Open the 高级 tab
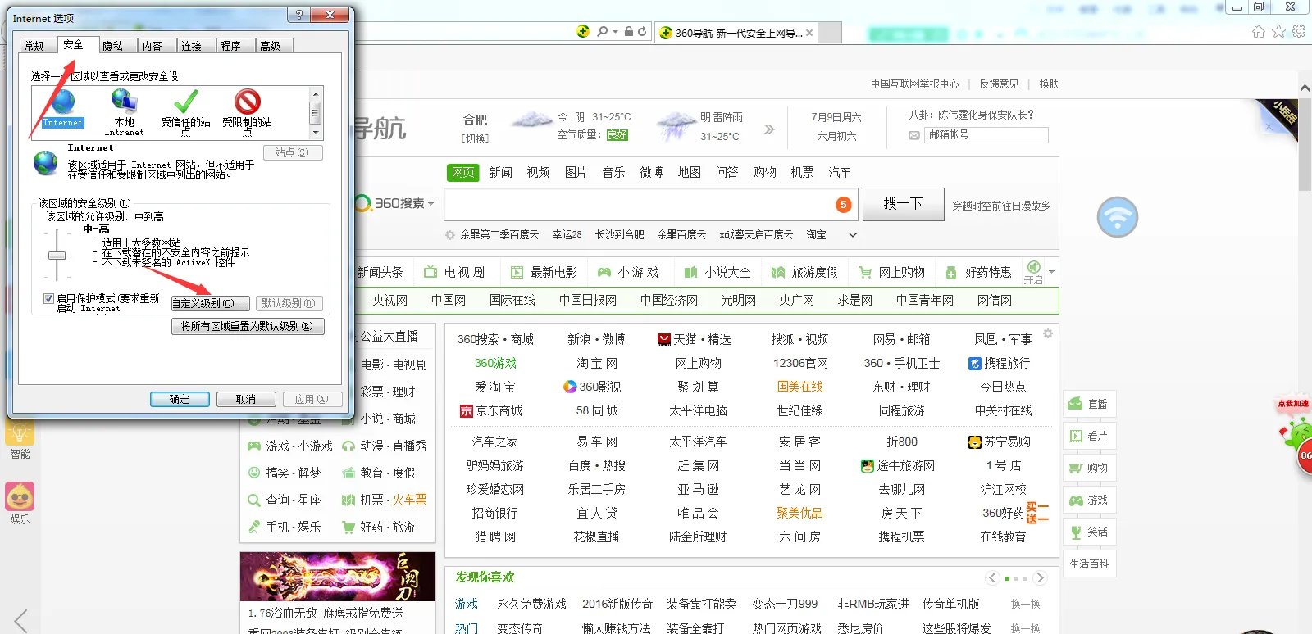The height and width of the screenshot is (634, 1312). tap(271, 46)
